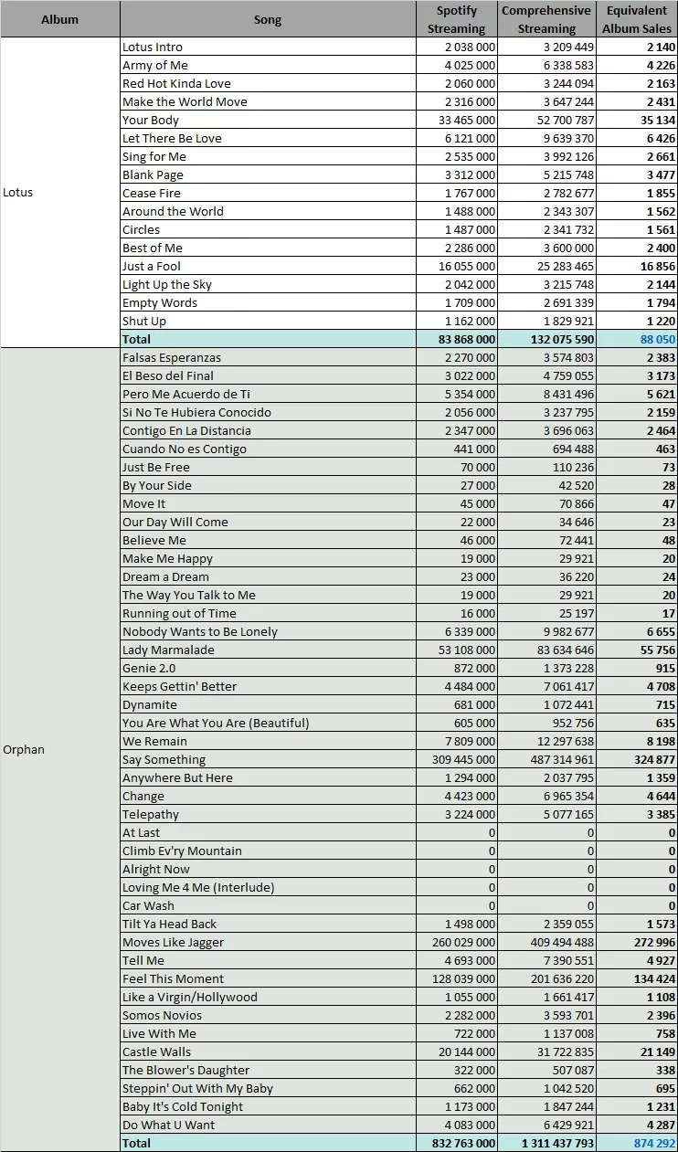Click the Falsas Esperanzas cell
The height and width of the screenshot is (1152, 678).
(268, 357)
